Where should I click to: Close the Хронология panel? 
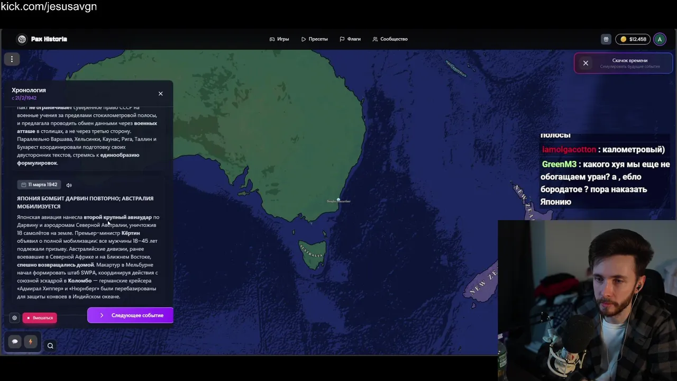(161, 94)
